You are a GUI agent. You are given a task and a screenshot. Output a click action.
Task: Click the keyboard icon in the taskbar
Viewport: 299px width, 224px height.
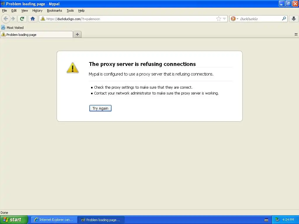click(x=266, y=220)
